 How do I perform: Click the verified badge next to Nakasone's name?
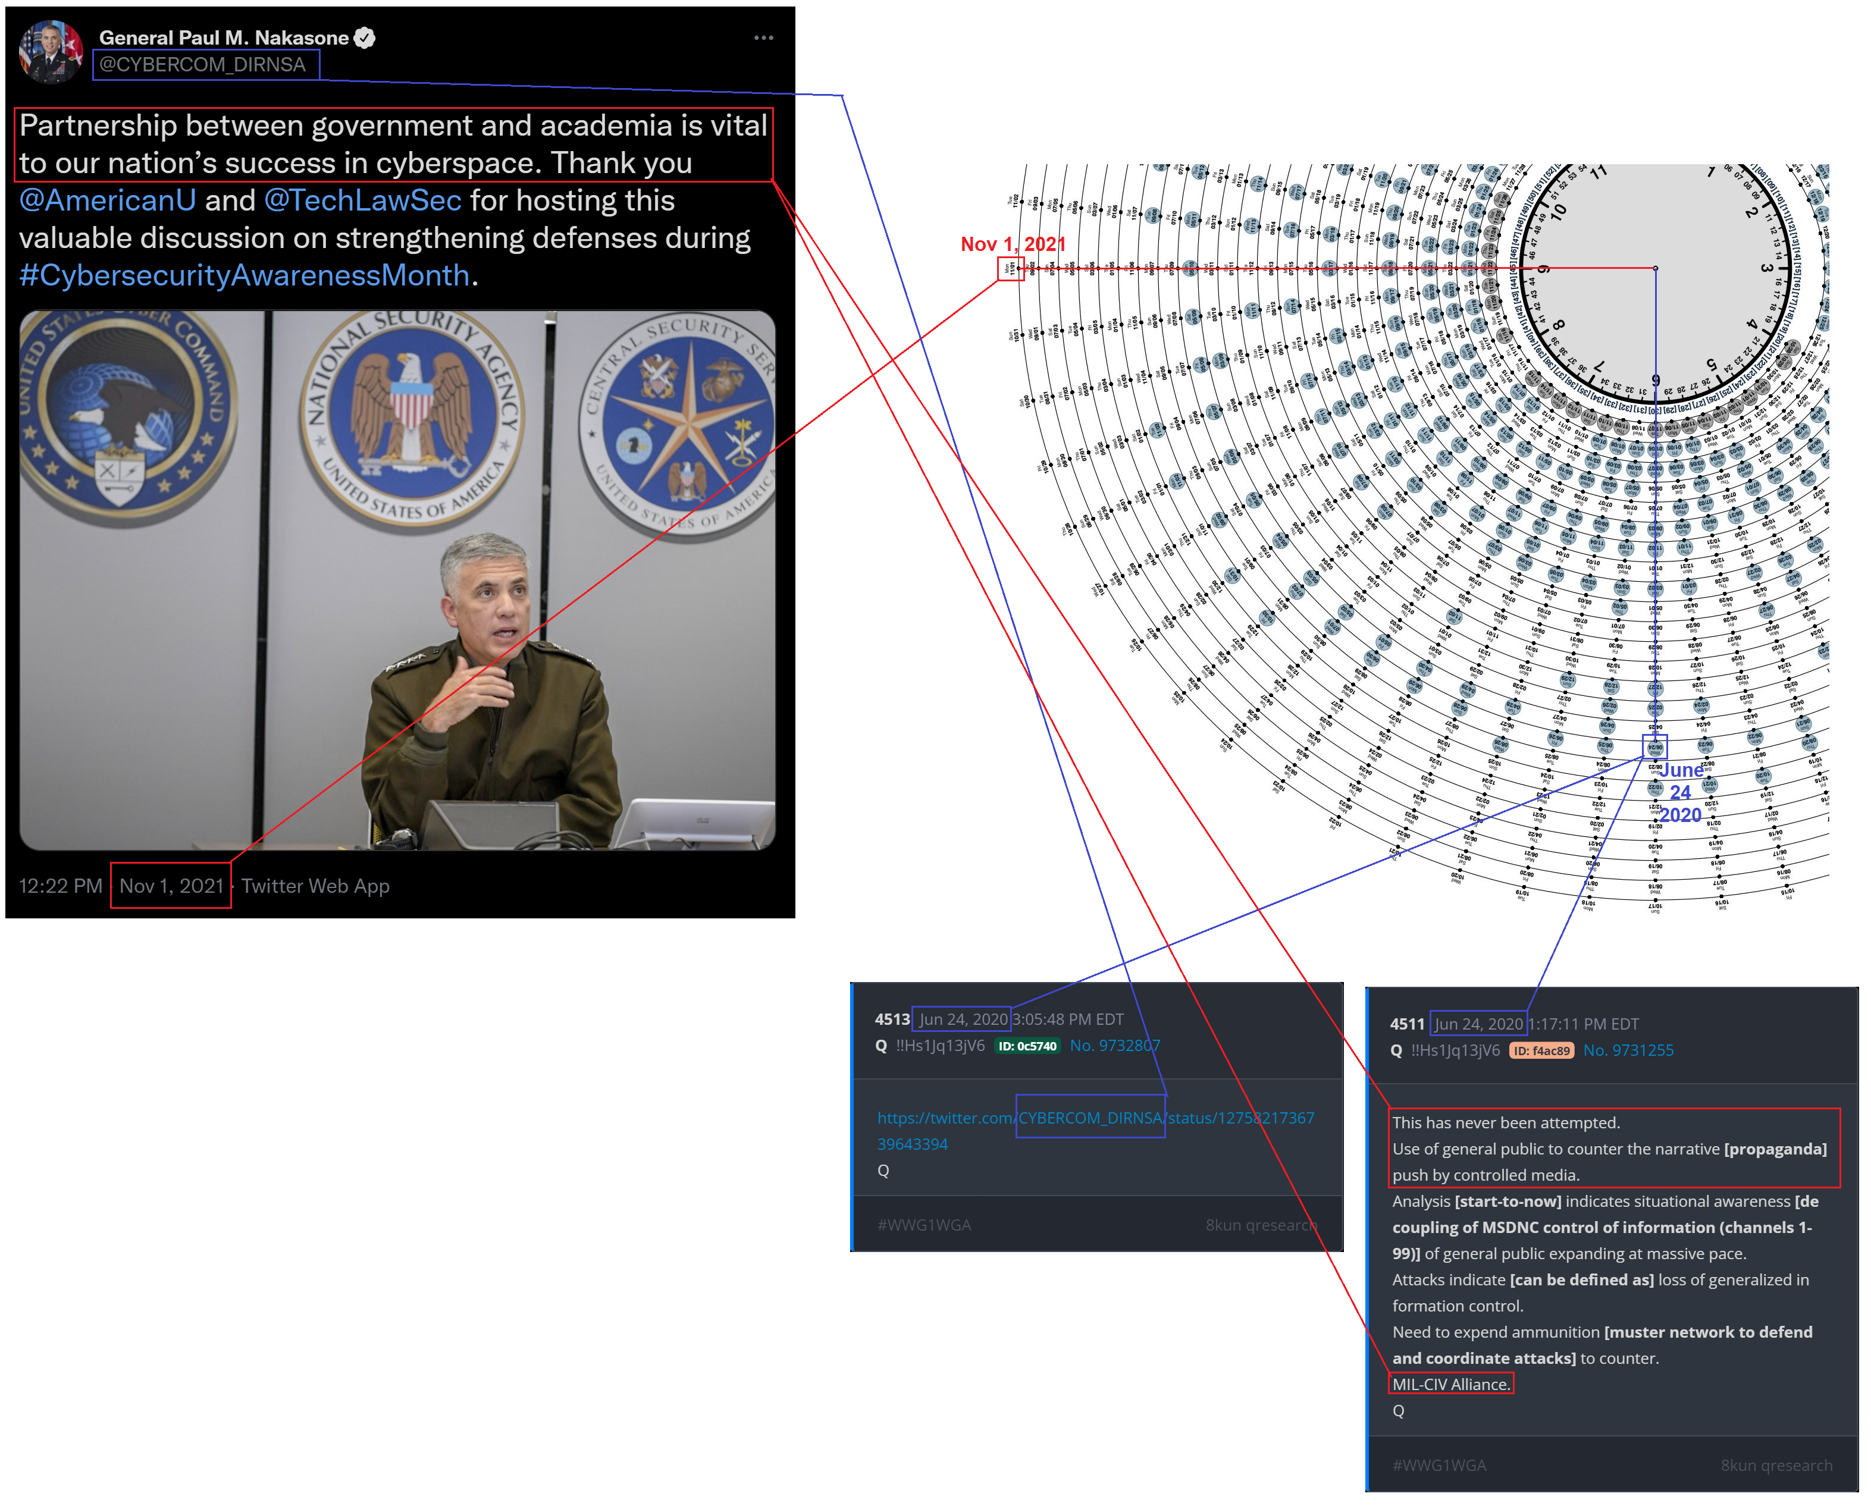click(365, 37)
